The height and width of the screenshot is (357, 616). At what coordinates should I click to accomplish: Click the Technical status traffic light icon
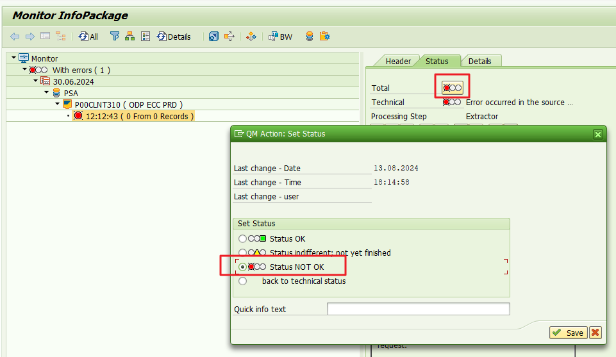(x=452, y=102)
